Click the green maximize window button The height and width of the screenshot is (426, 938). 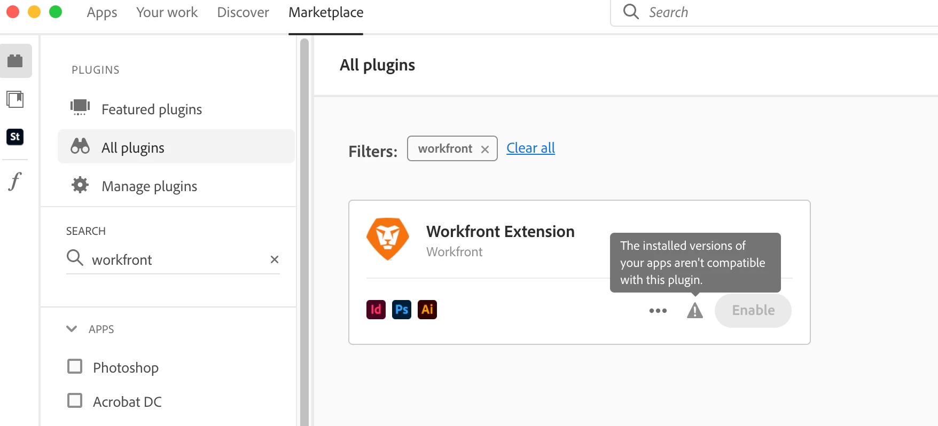(x=56, y=12)
